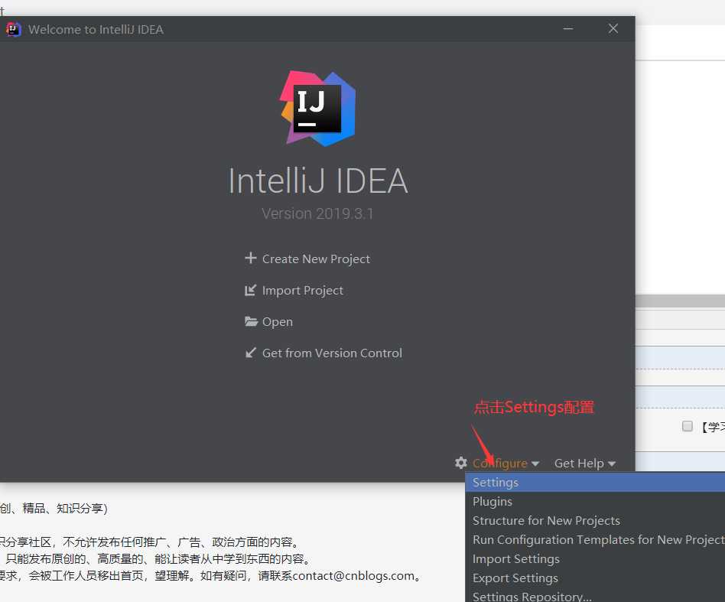Create New Project from welcome screen
Image resolution: width=725 pixels, height=602 pixels.
click(x=317, y=259)
